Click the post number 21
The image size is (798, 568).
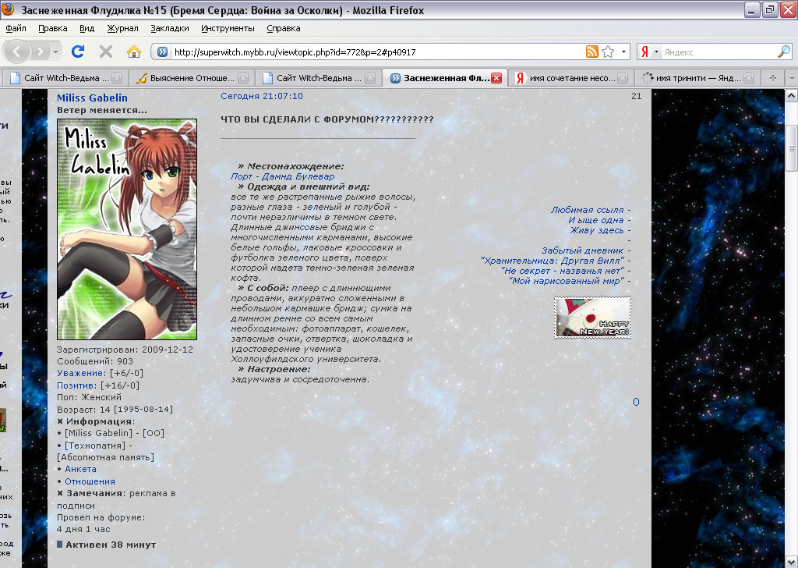coord(636,96)
